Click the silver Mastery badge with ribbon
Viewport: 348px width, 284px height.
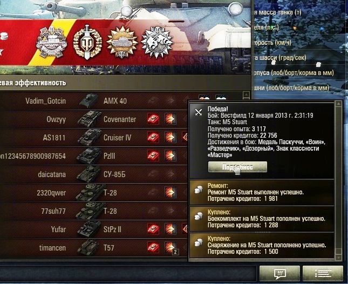point(51,42)
